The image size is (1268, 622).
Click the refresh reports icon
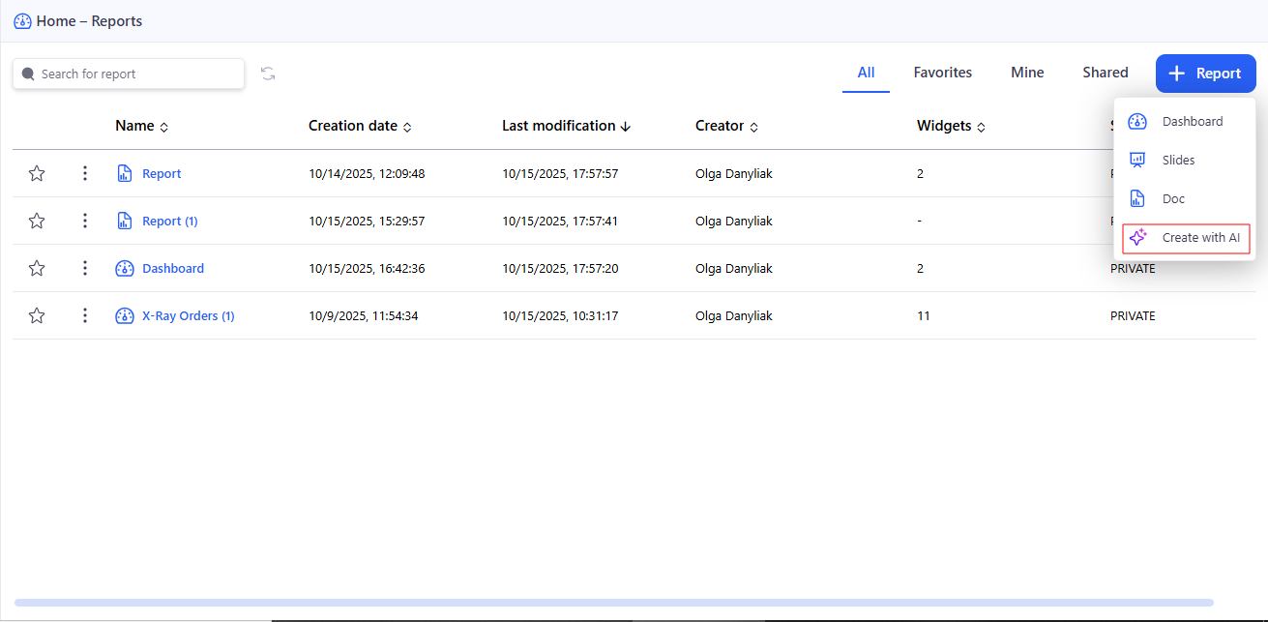(x=268, y=74)
